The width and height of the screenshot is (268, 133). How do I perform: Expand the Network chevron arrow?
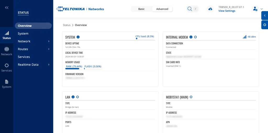(49, 41)
